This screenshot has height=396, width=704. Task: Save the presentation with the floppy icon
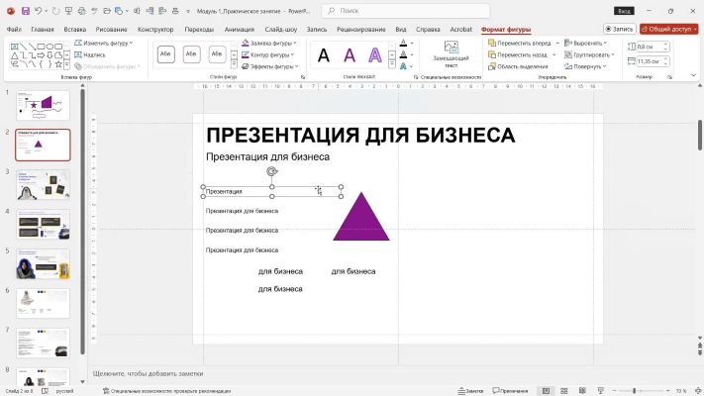coord(25,11)
